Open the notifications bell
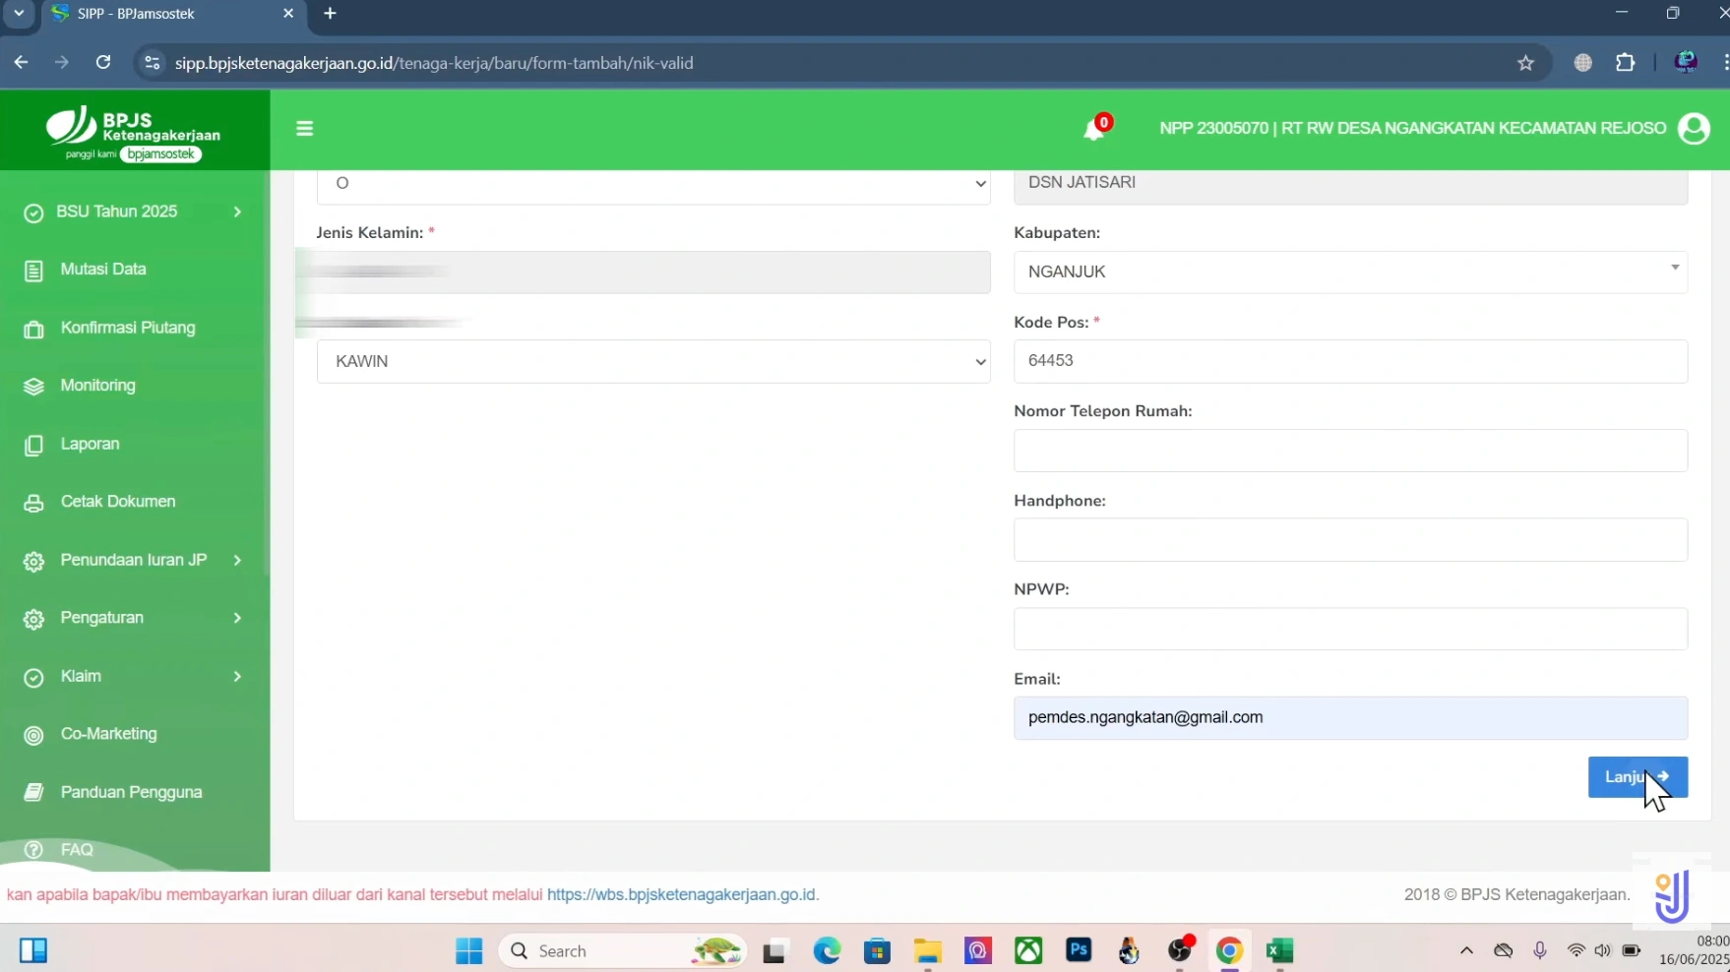 (x=1095, y=127)
